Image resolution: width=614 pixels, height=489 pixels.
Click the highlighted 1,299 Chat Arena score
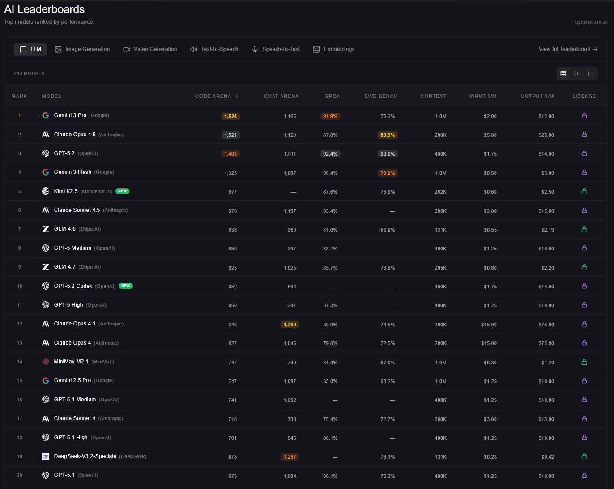coord(290,325)
